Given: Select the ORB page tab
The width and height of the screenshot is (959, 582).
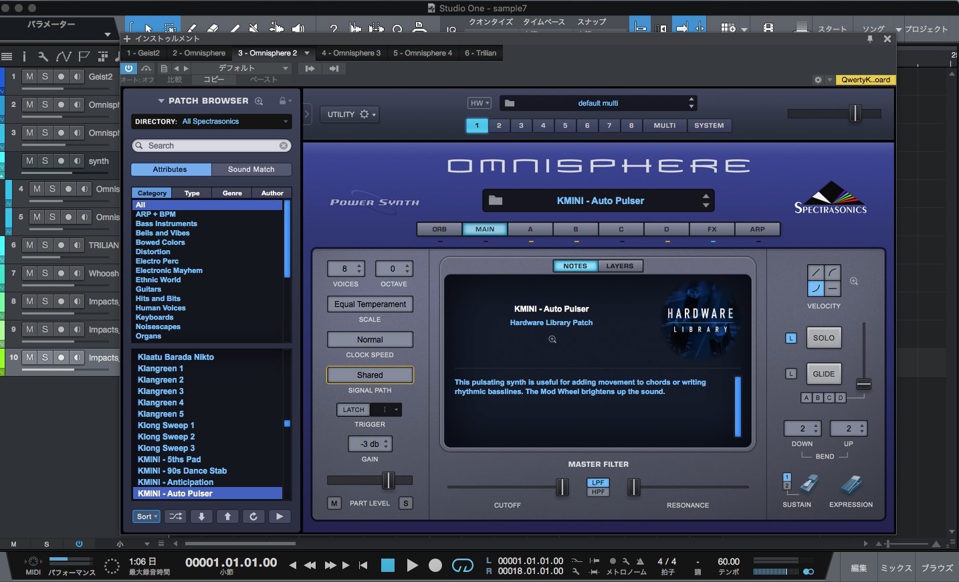Looking at the screenshot, I should 439,229.
